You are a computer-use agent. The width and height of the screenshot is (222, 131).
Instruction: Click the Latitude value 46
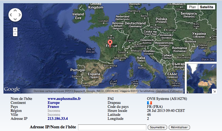click(x=149, y=115)
